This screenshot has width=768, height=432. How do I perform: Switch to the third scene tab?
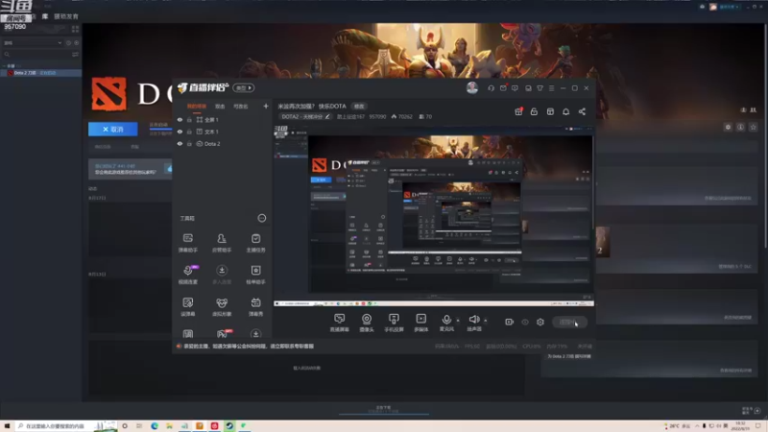[x=241, y=107]
